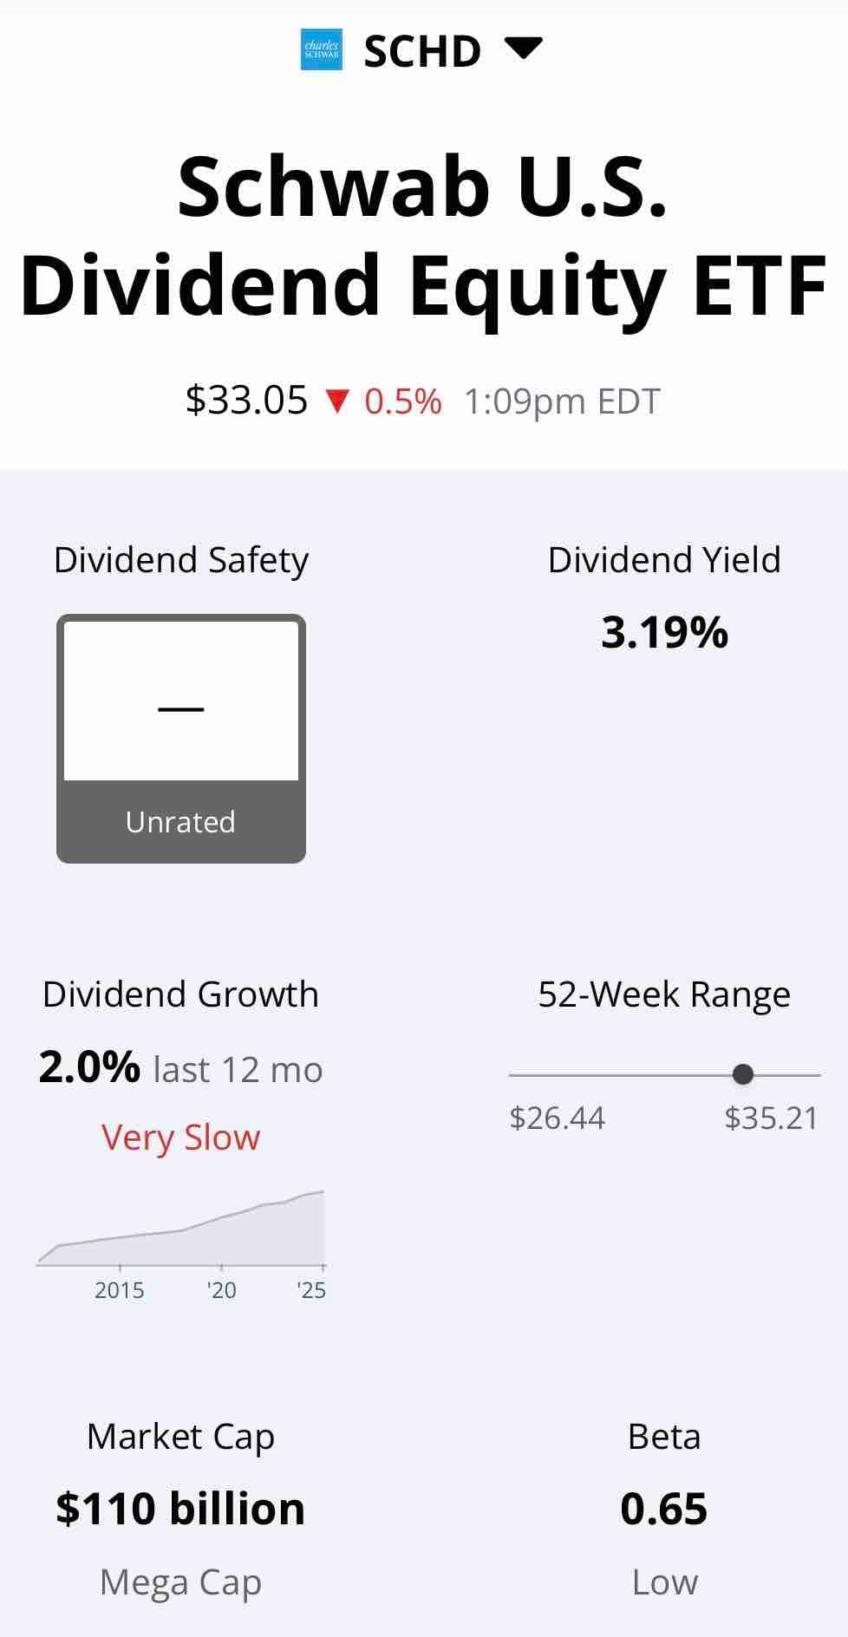Click the red down-triangle price change icon
Viewport: 848px width, 1637px height.
336,401
